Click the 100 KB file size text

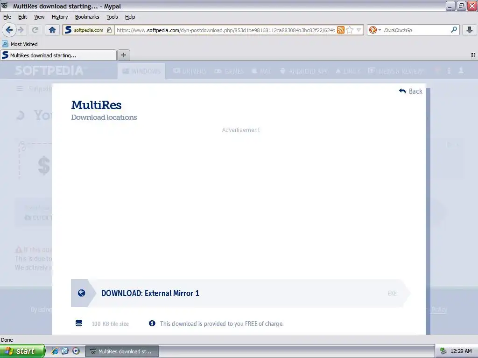click(x=110, y=324)
